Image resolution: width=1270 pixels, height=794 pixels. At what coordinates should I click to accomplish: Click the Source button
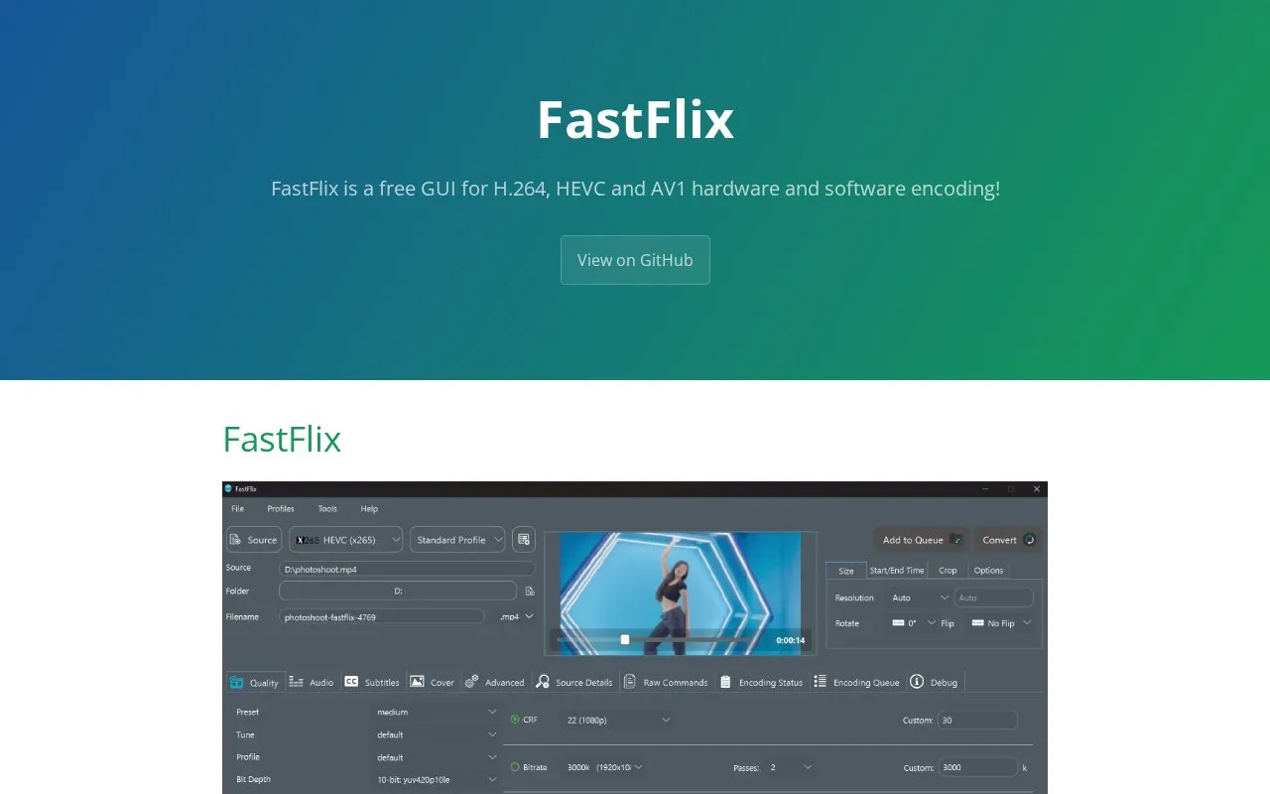(x=254, y=540)
